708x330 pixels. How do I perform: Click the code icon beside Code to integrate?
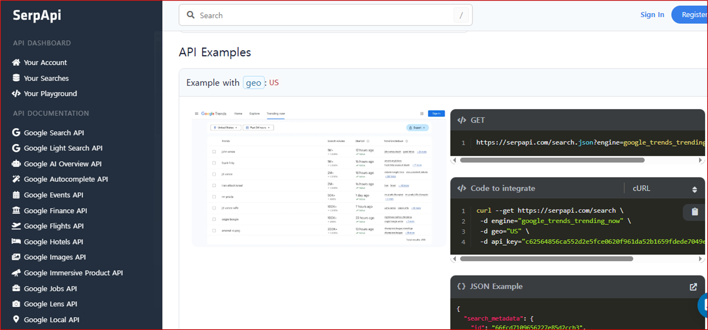pyautogui.click(x=461, y=188)
